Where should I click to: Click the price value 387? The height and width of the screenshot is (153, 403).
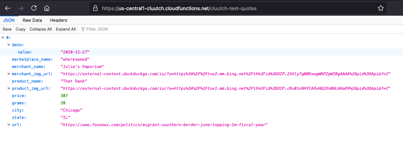pyautogui.click(x=64, y=96)
